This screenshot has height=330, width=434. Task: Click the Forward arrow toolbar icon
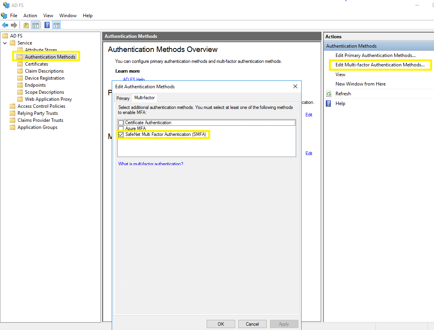(x=14, y=25)
